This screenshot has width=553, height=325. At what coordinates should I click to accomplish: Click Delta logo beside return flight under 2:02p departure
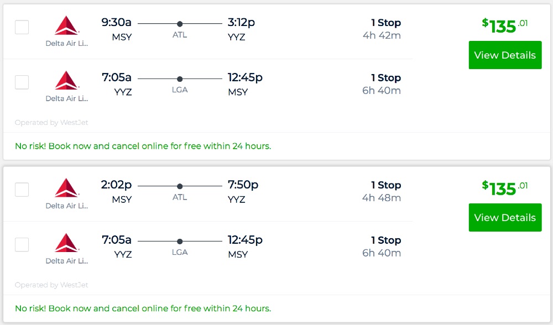(67, 243)
